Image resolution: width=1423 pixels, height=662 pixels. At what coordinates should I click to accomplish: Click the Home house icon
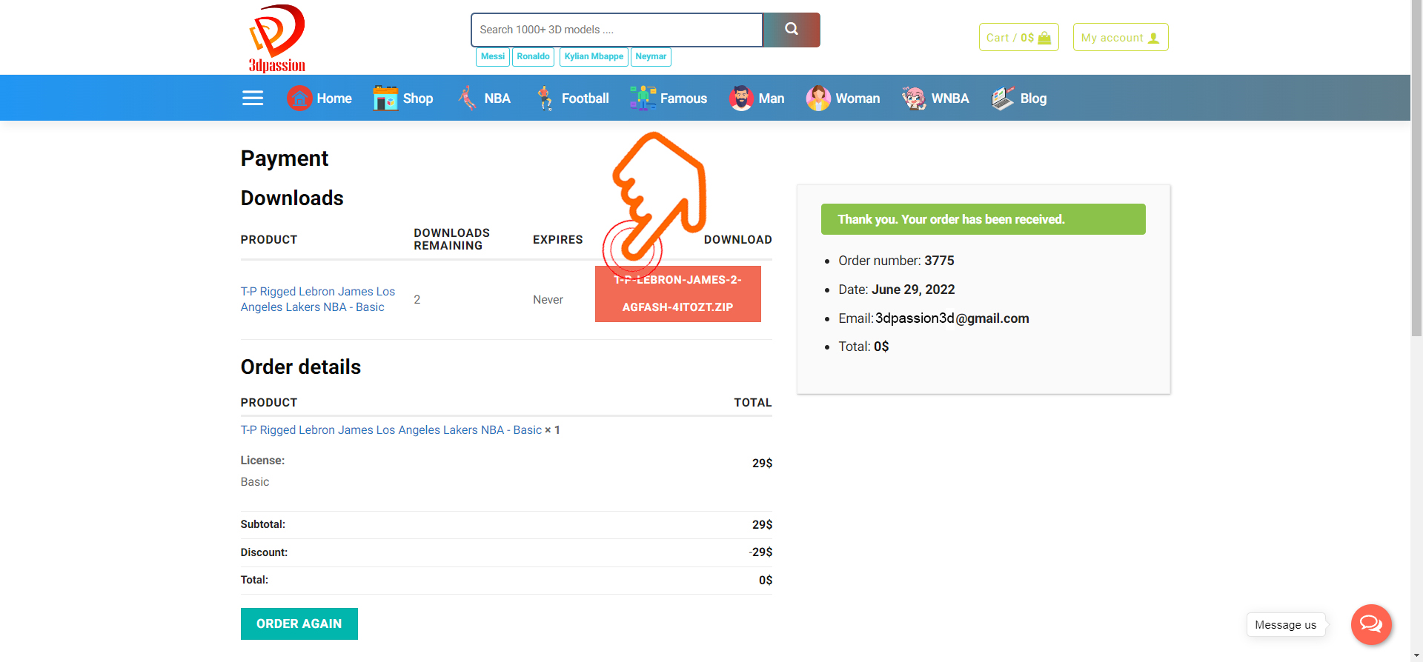tap(299, 98)
